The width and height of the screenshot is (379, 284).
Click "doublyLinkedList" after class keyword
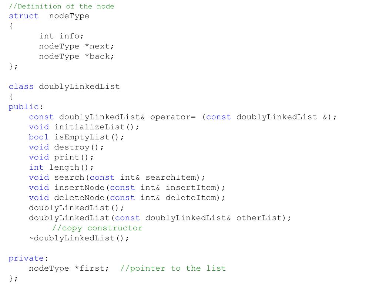tap(79, 87)
